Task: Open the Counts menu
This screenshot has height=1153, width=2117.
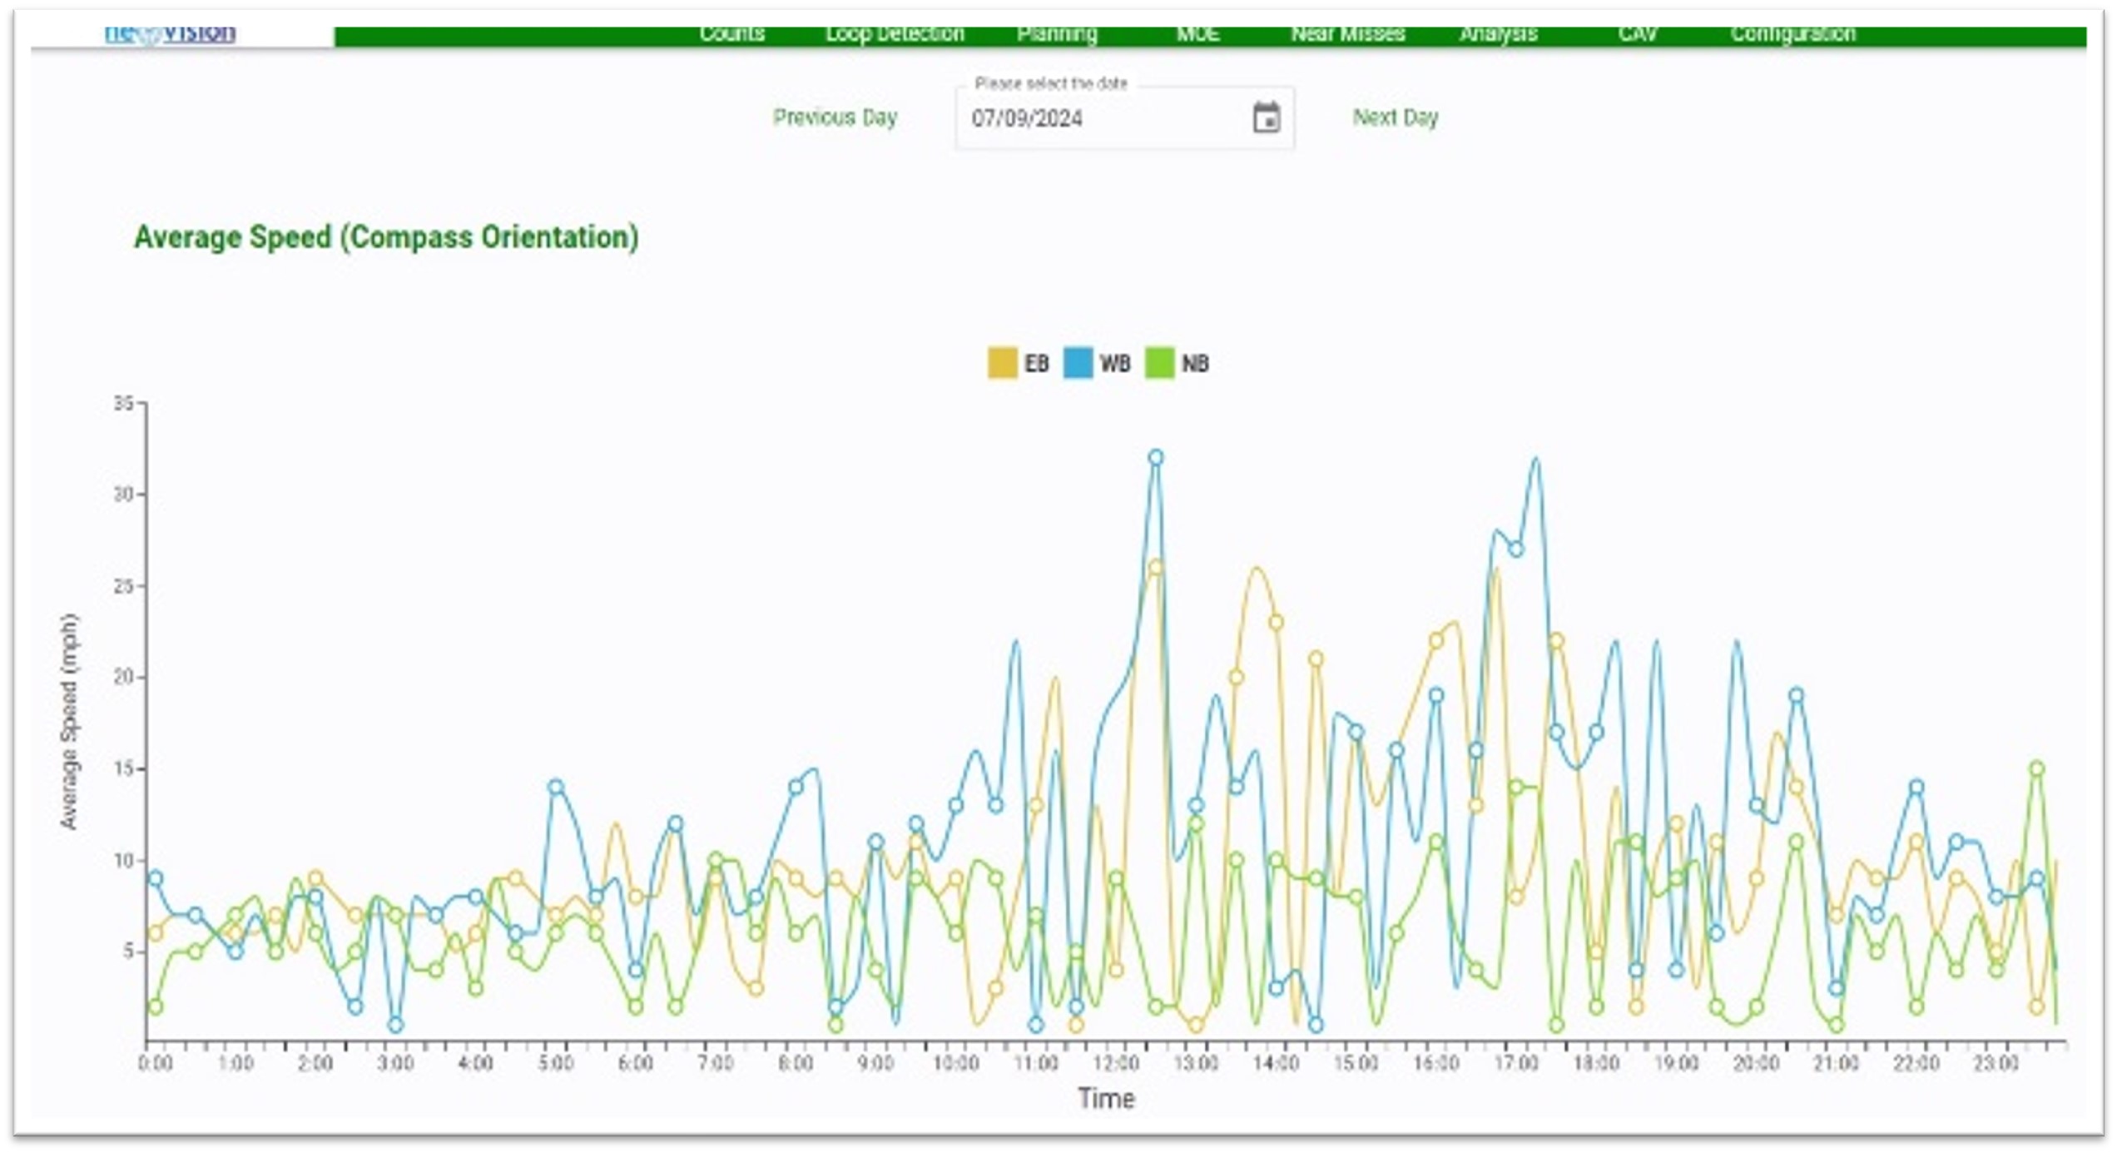Action: [x=731, y=34]
